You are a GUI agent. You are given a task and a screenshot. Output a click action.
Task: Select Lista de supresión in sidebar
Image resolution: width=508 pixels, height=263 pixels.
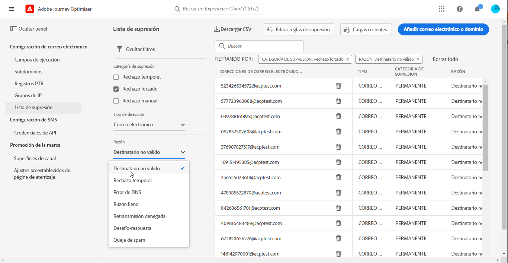click(44, 107)
